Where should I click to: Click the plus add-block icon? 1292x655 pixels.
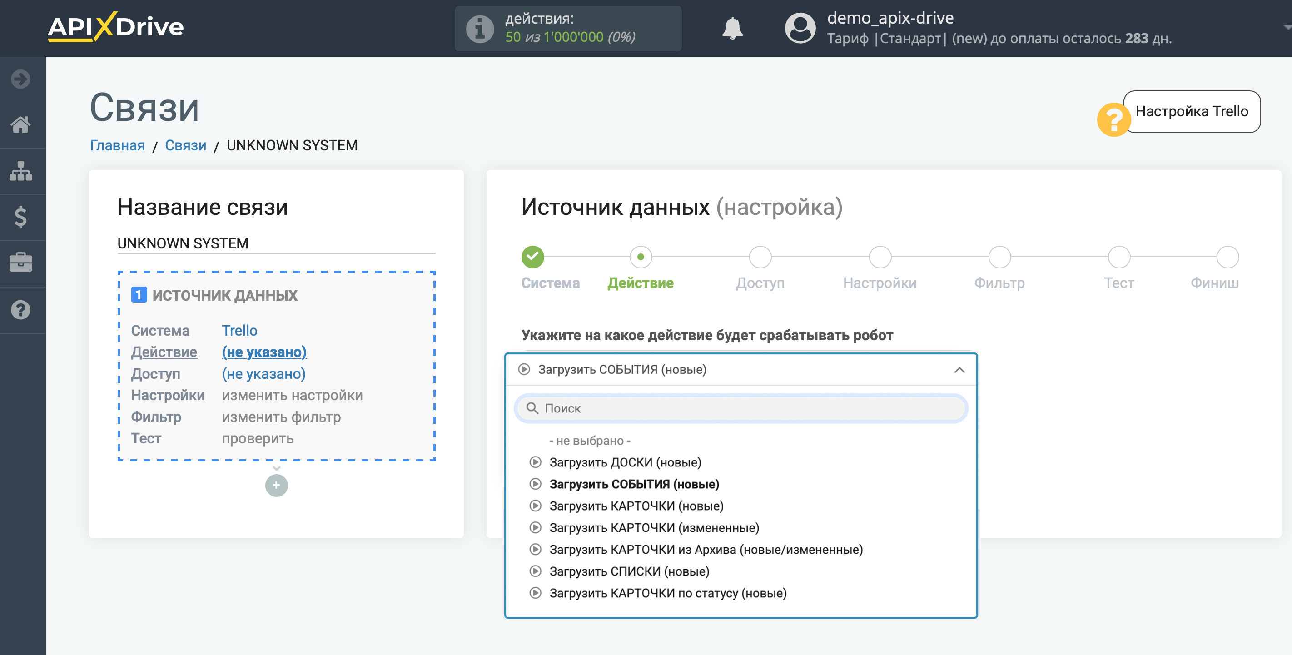276,486
